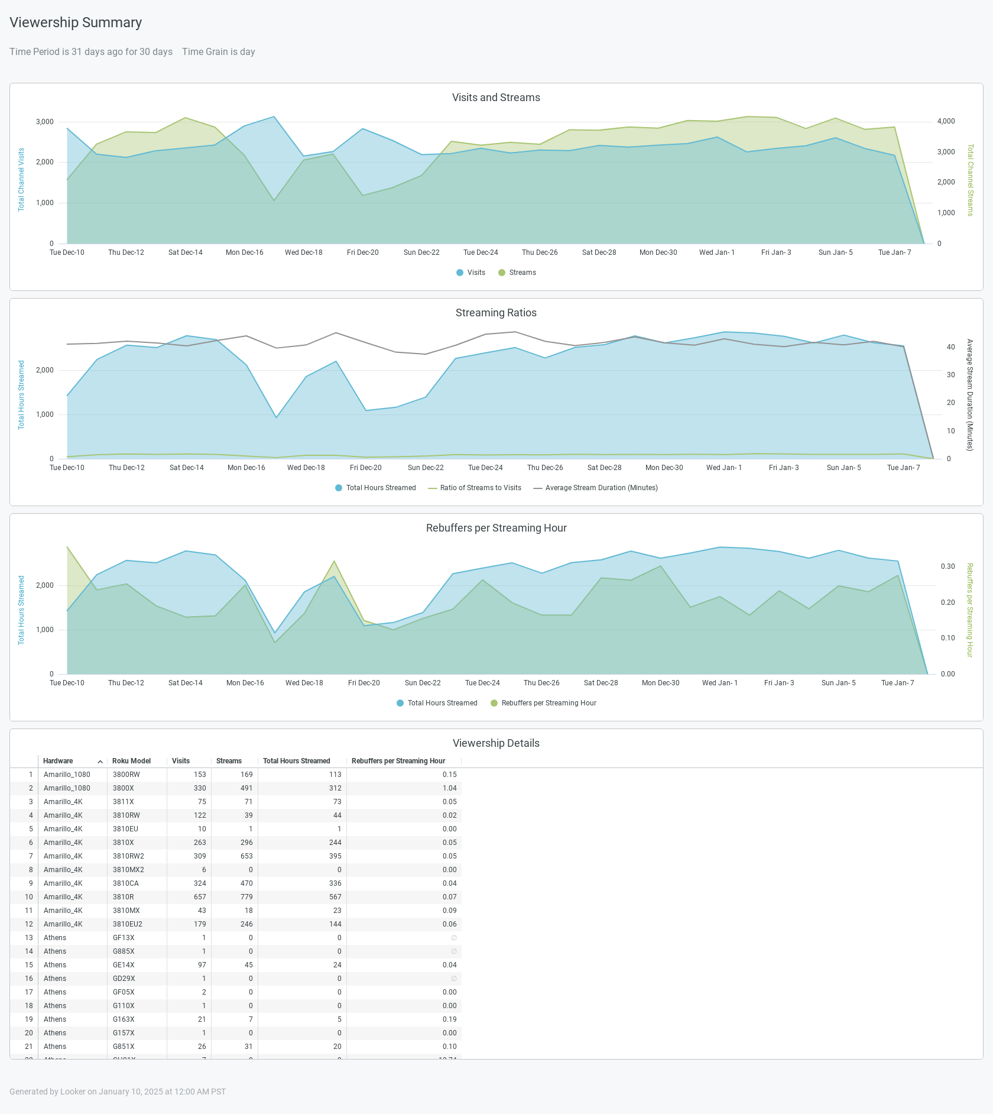The image size is (993, 1114).
Task: Click the Total Channel Visits axis title
Action: pos(21,180)
